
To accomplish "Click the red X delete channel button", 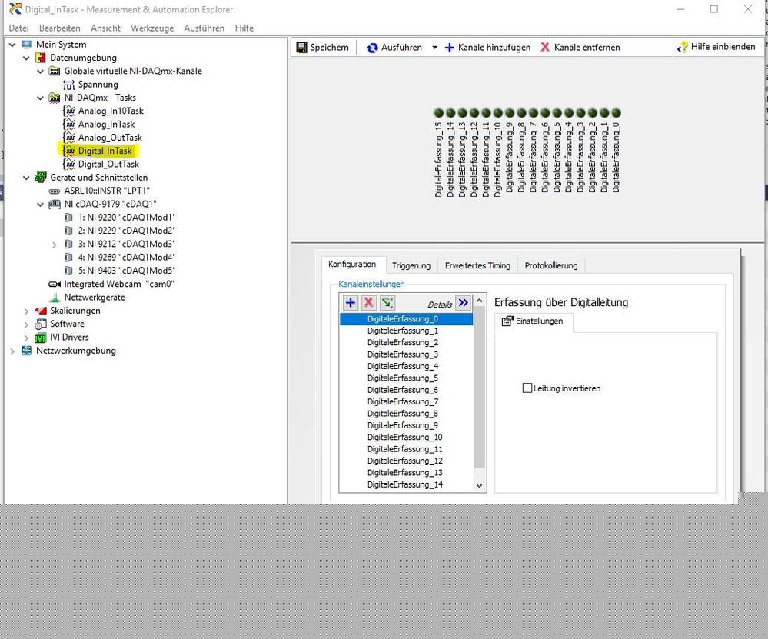I will (x=369, y=303).
